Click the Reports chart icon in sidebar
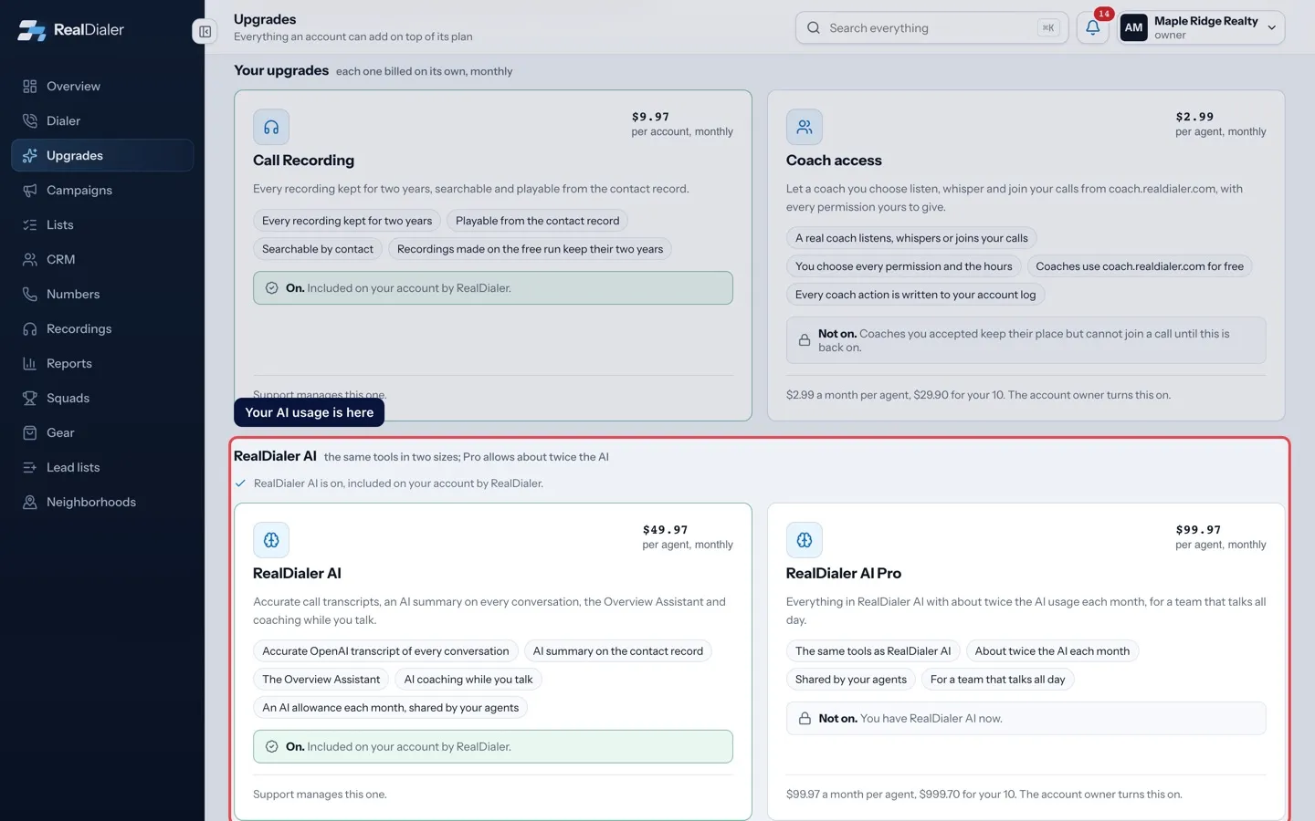This screenshot has width=1315, height=821. 30,364
